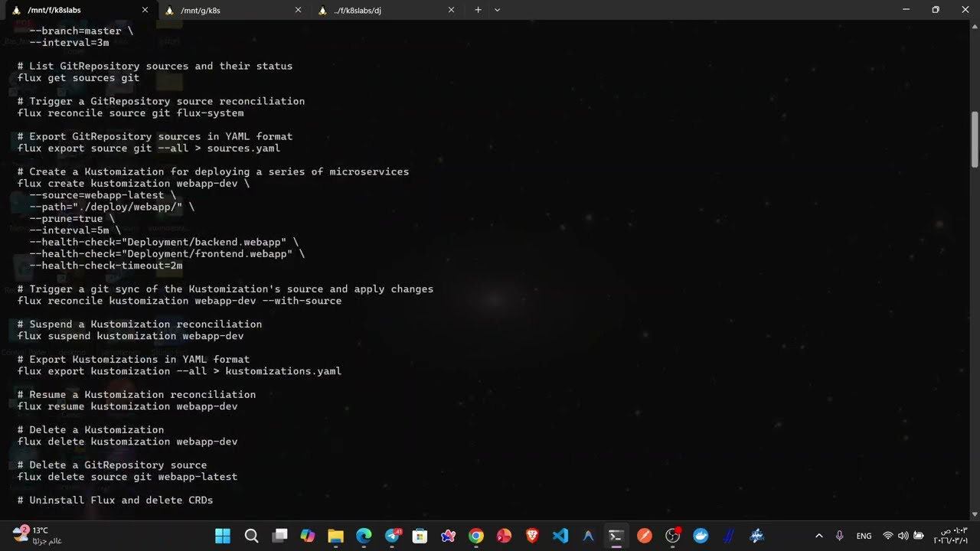Click the microphone tray icon
This screenshot has width=980, height=551.
[x=840, y=536]
